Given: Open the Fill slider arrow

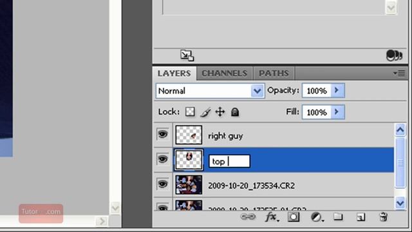Looking at the screenshot, I should pyautogui.click(x=337, y=112).
